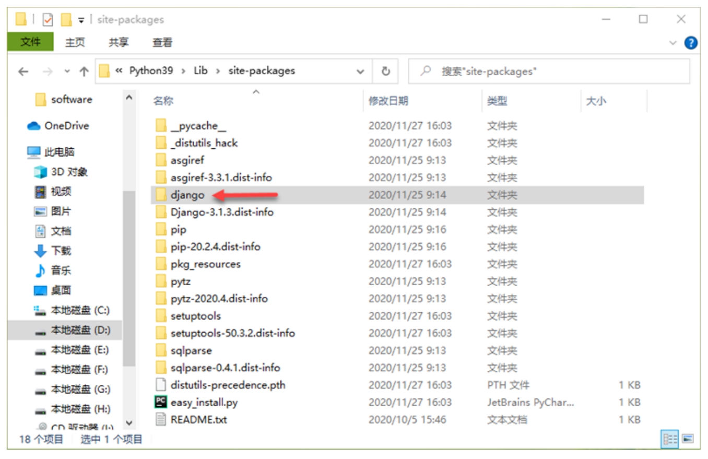The image size is (708, 459).
Task: Open the 文件 ribbon tab
Action: pos(30,42)
